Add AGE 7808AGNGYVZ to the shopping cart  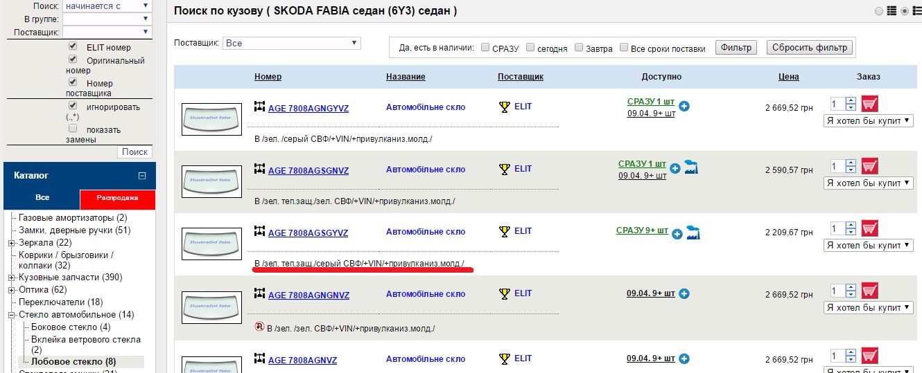869,104
